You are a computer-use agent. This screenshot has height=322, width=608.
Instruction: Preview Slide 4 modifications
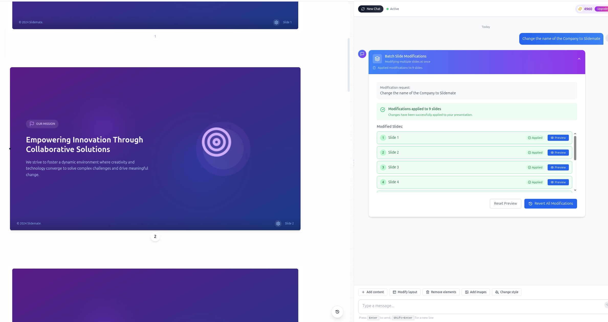click(x=558, y=182)
